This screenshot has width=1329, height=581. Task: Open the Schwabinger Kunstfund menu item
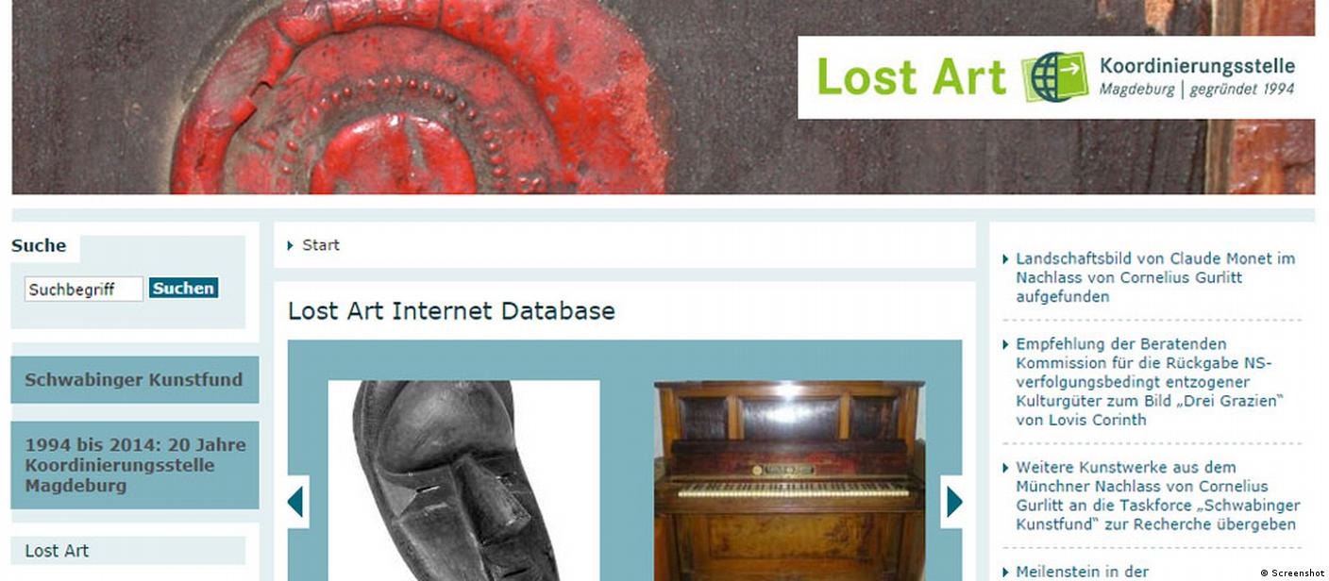tap(134, 380)
